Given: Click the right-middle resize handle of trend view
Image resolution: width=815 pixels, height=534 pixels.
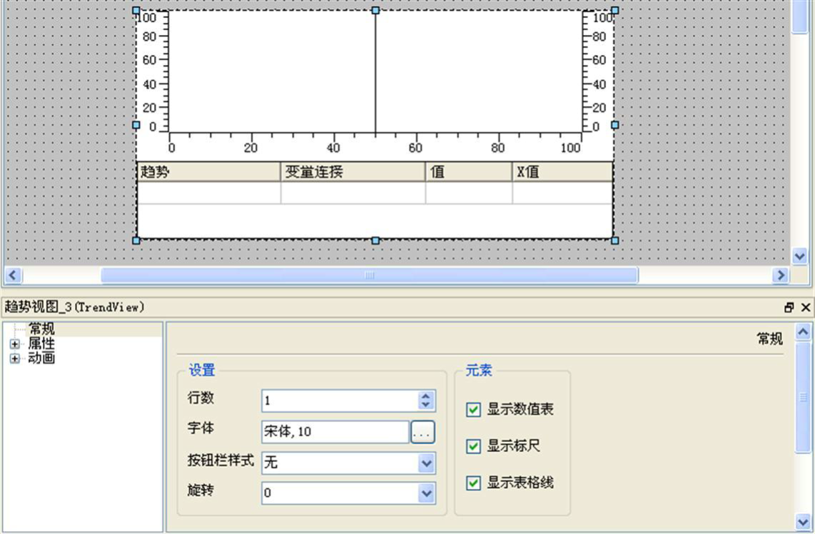Looking at the screenshot, I should 615,125.
